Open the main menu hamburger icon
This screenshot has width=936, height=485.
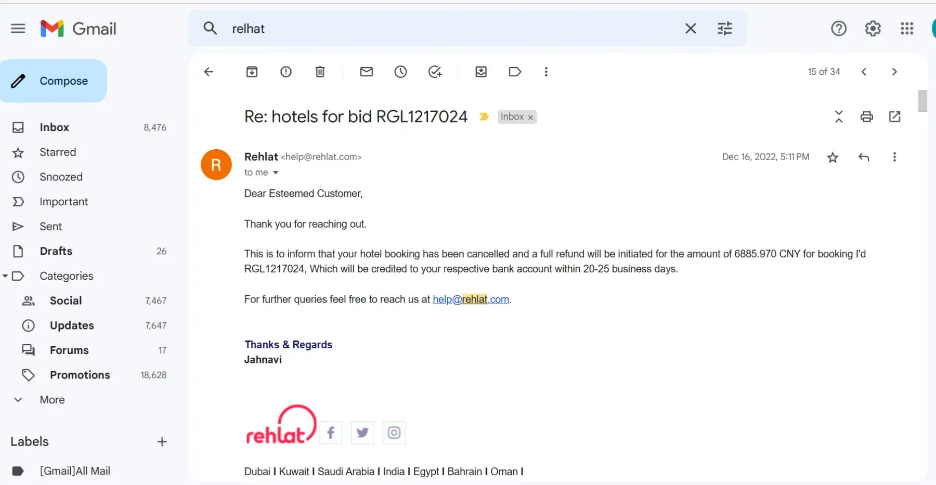tap(18, 29)
